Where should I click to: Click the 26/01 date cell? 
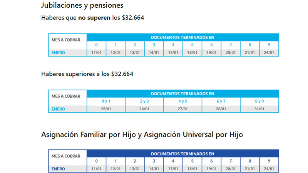click(144, 109)
